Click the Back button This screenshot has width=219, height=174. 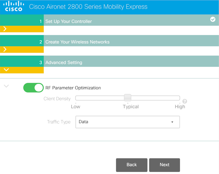(131, 165)
